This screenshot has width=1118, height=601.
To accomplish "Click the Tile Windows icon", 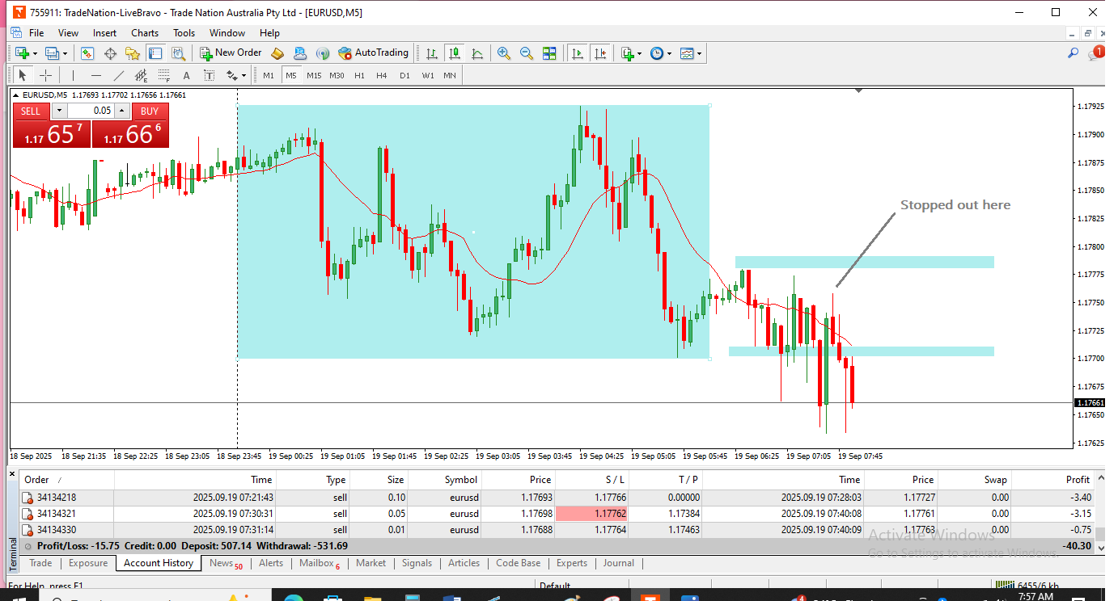I will click(549, 53).
